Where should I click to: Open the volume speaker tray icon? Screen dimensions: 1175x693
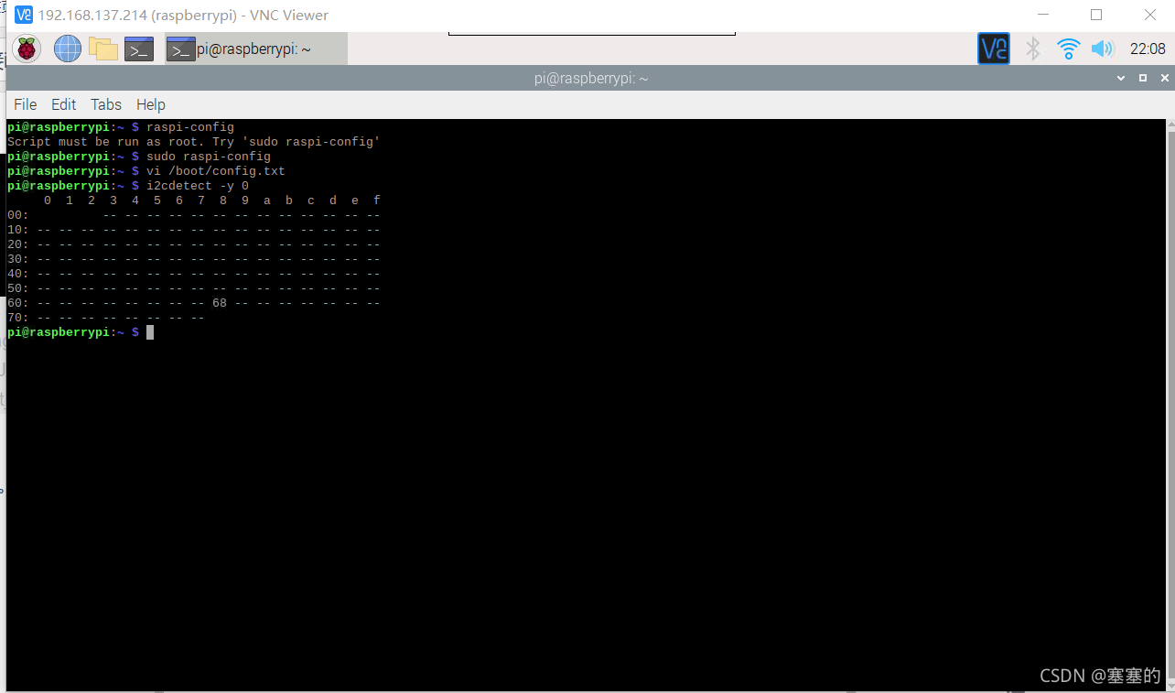1102,49
